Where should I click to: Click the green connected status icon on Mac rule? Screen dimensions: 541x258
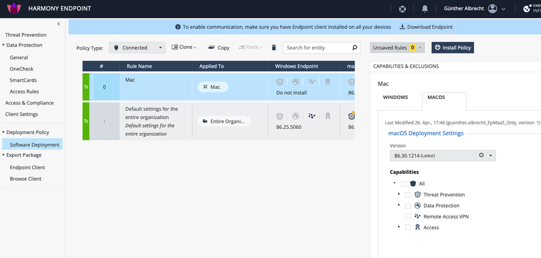pos(86,87)
